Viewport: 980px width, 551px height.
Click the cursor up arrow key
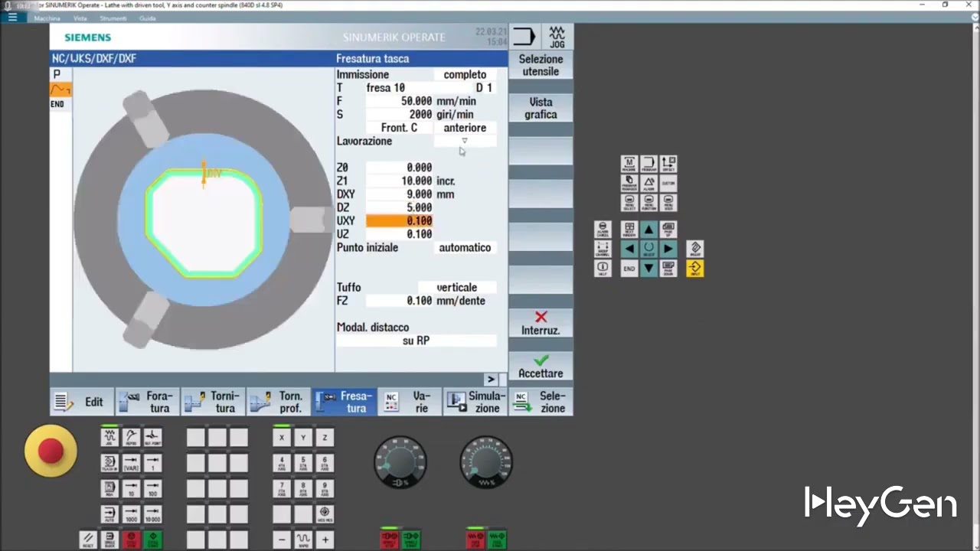point(649,230)
